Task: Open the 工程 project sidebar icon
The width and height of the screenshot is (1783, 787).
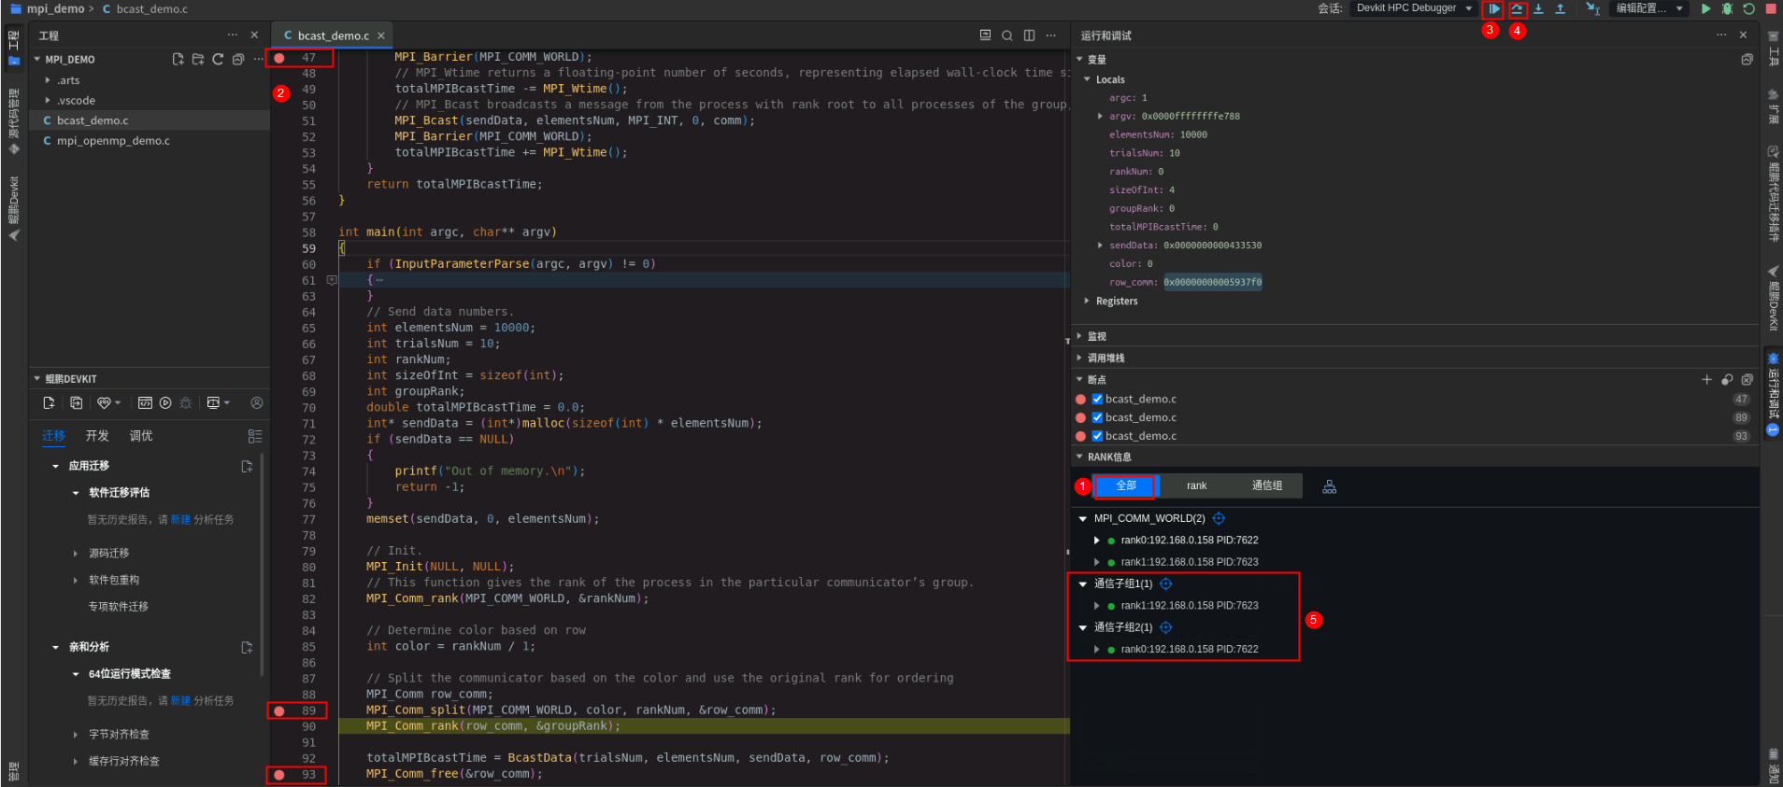Action: [14, 48]
